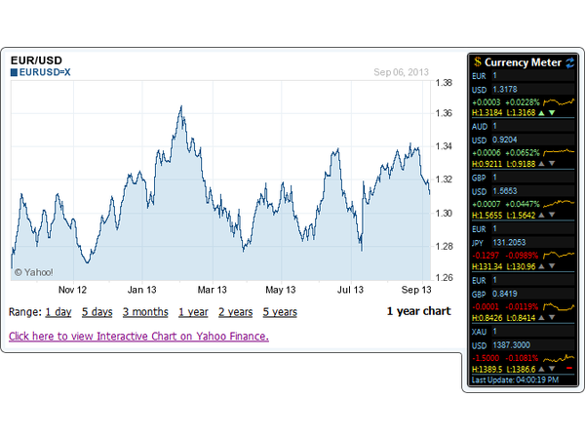Click the USD value field 0.9204

[x=533, y=140]
